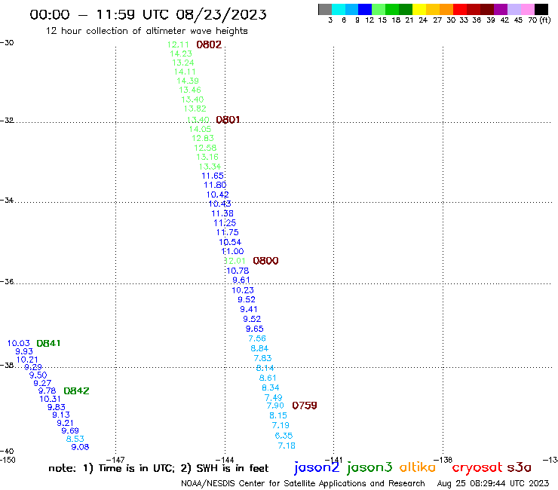Image resolution: width=558 pixels, height=490 pixels.
Task: Click wave height value 7.56
Action: click(257, 338)
